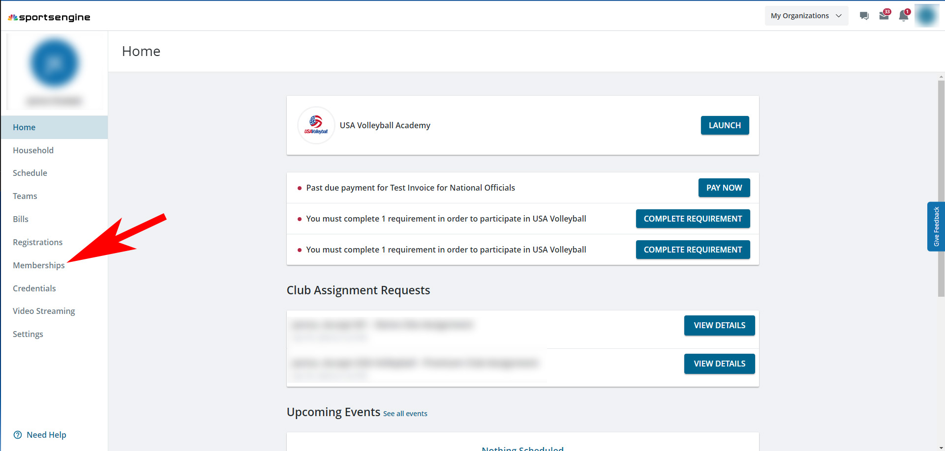Image resolution: width=945 pixels, height=451 pixels.
Task: Open the chat messages icon
Action: pyautogui.click(x=864, y=16)
